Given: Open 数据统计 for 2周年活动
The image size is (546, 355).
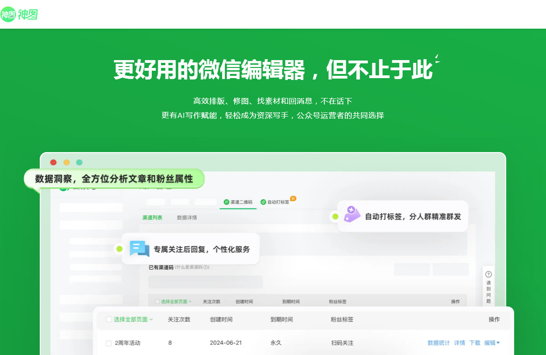Looking at the screenshot, I should (438, 343).
